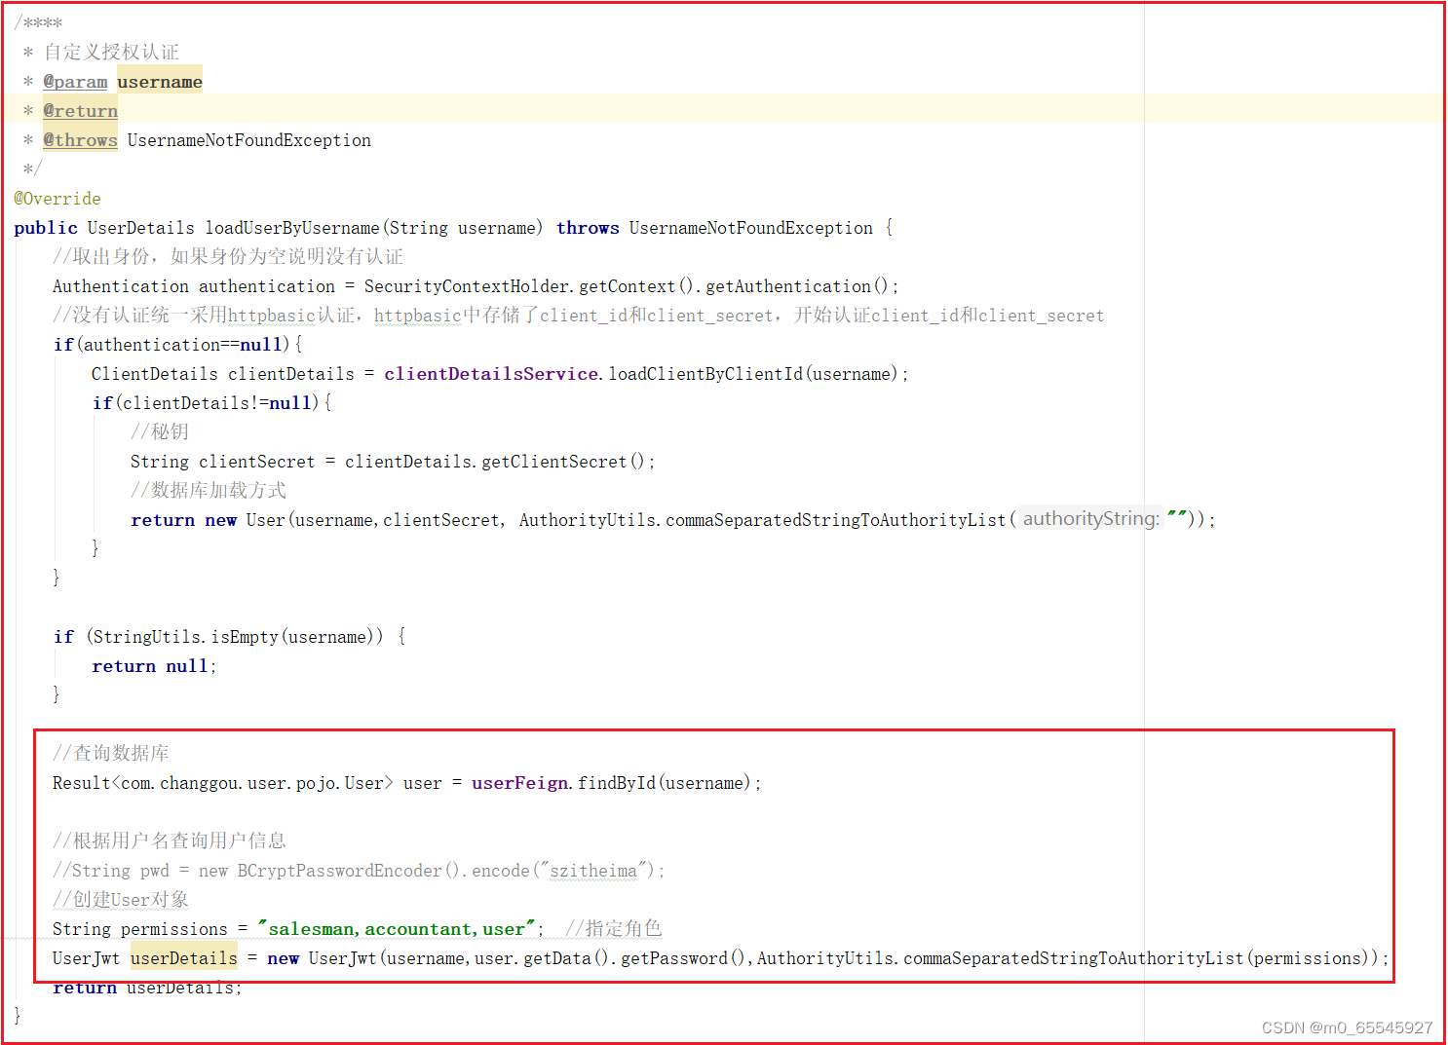
Task: Click the comment '//数据库加载方式'
Action: (x=209, y=490)
